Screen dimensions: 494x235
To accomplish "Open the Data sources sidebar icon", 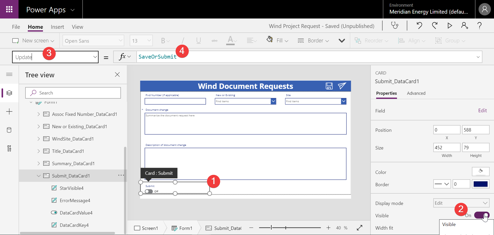I will [9, 130].
